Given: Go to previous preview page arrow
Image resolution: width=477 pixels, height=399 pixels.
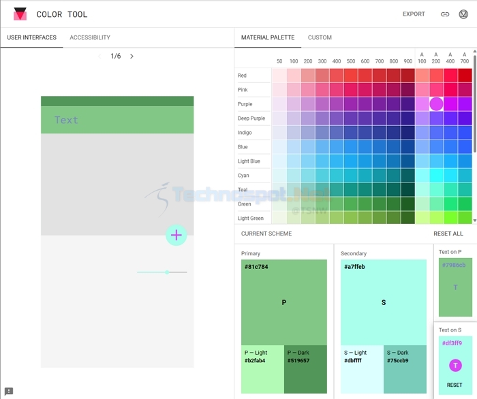Looking at the screenshot, I should pyautogui.click(x=99, y=57).
